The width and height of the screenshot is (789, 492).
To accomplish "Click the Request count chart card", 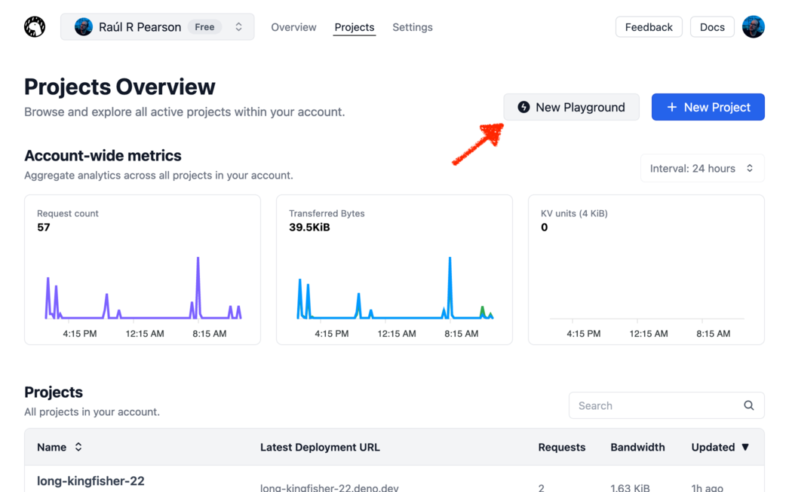I will click(143, 270).
